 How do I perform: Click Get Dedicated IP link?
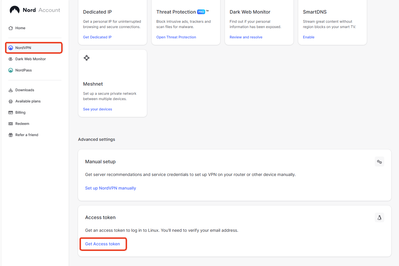pyautogui.click(x=98, y=37)
